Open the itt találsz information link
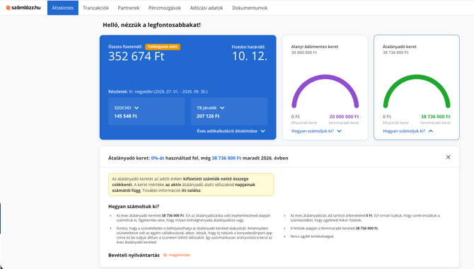 [x=191, y=190]
